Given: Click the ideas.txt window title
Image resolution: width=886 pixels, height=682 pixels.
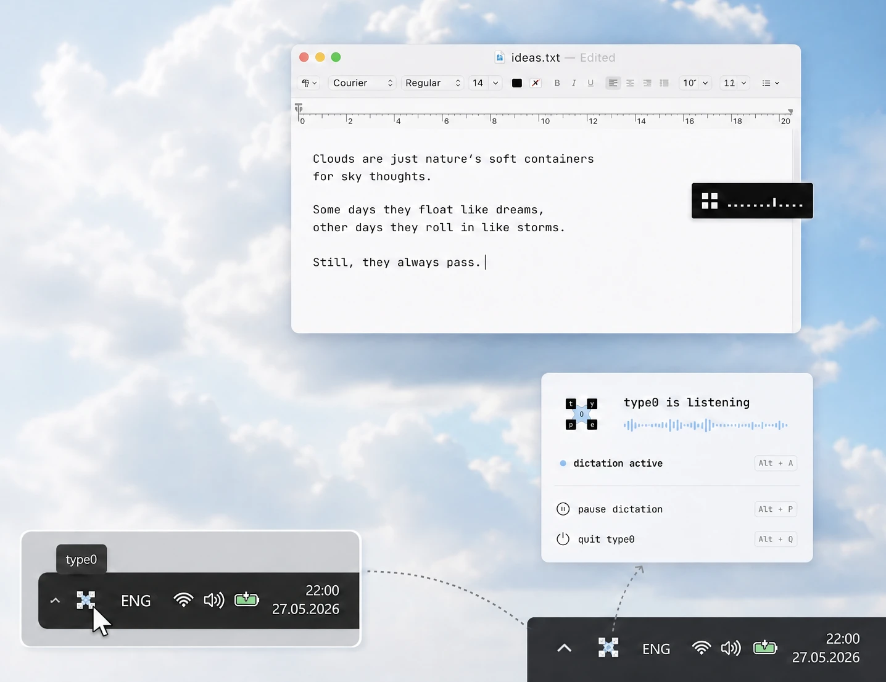Looking at the screenshot, I should pos(536,57).
